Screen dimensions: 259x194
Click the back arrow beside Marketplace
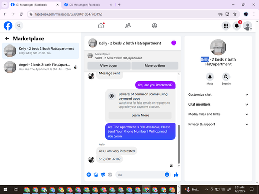tap(7, 38)
